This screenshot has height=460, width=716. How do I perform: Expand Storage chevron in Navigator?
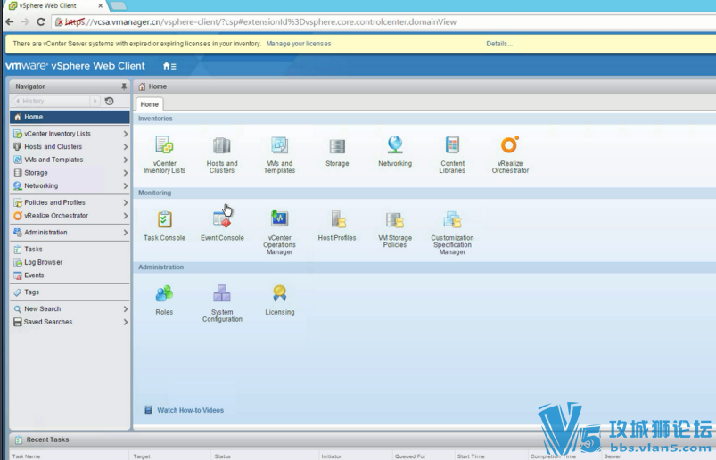pos(125,173)
